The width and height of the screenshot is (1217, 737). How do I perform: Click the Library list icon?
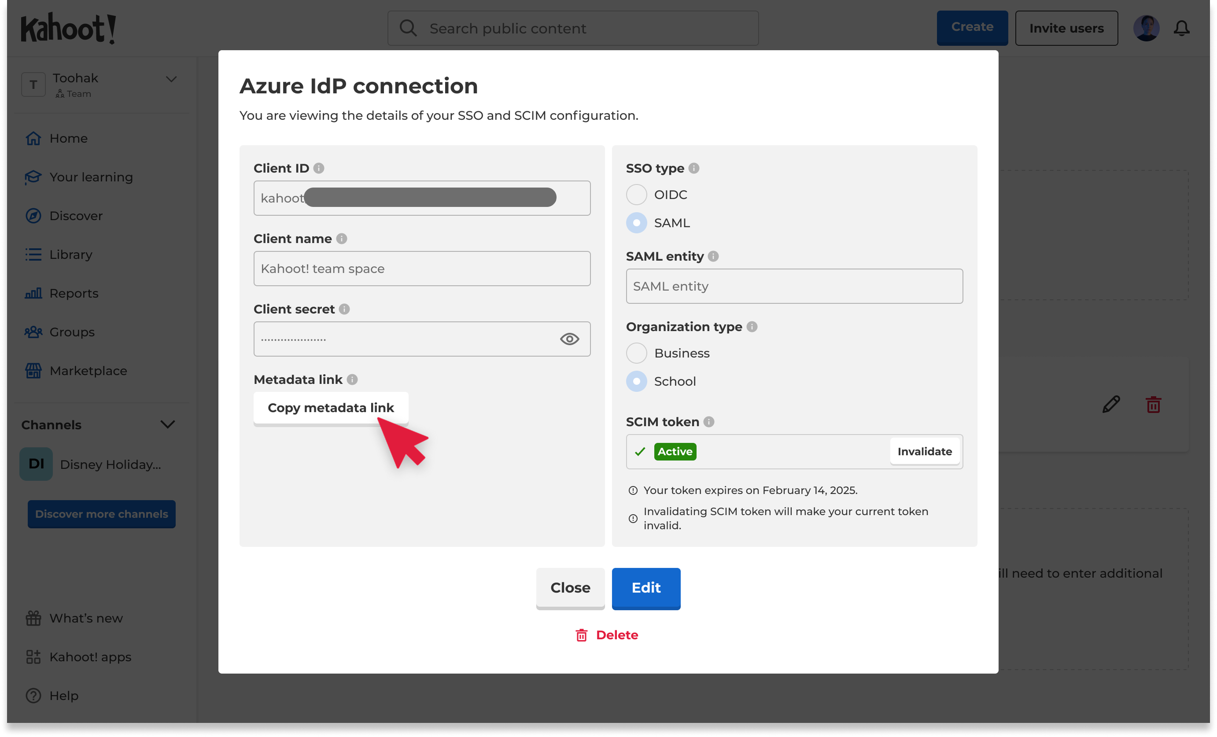(33, 254)
